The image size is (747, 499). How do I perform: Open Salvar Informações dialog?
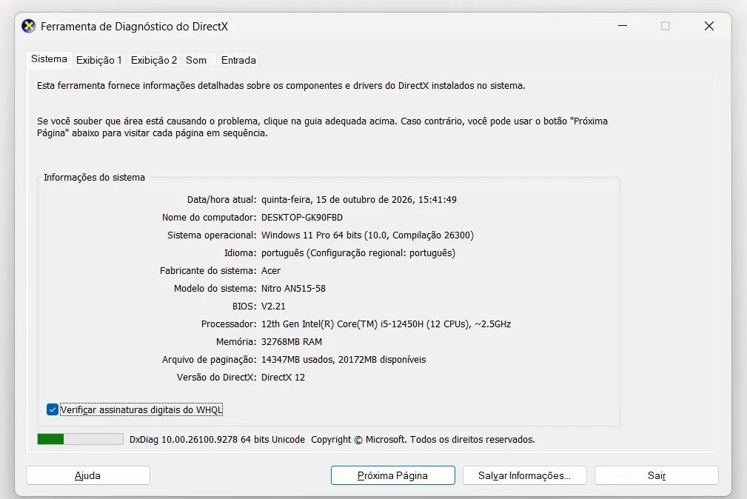click(x=524, y=475)
